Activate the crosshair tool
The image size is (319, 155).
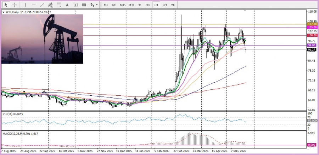pos(15,5)
